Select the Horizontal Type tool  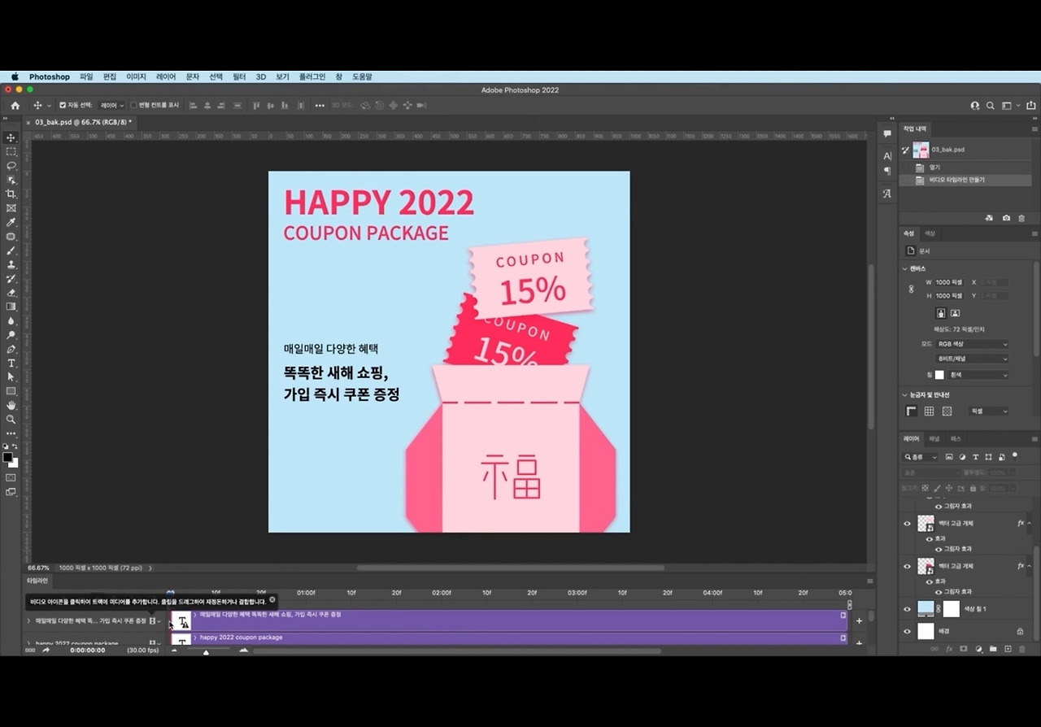pos(11,364)
